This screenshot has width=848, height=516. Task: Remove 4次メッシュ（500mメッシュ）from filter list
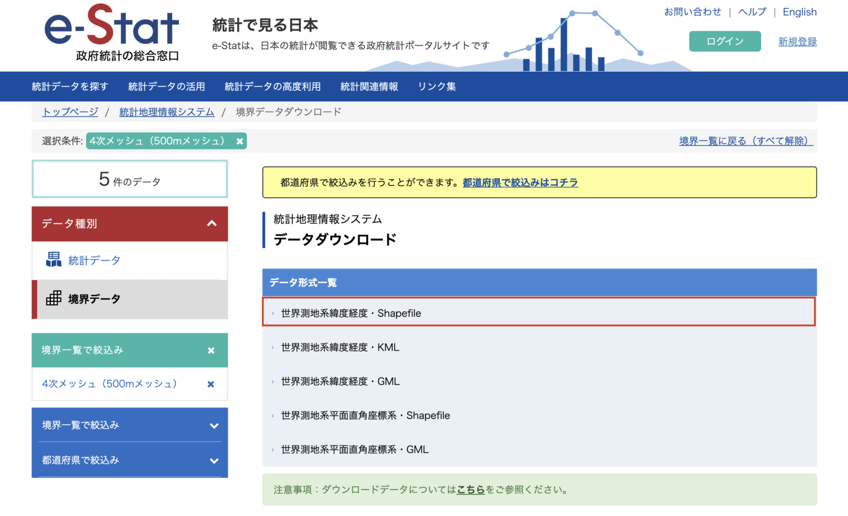click(x=210, y=384)
